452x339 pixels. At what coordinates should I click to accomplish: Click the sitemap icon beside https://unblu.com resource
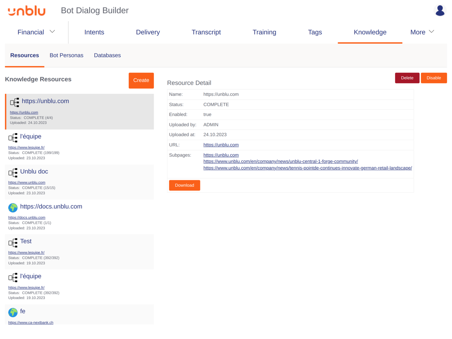(x=15, y=102)
